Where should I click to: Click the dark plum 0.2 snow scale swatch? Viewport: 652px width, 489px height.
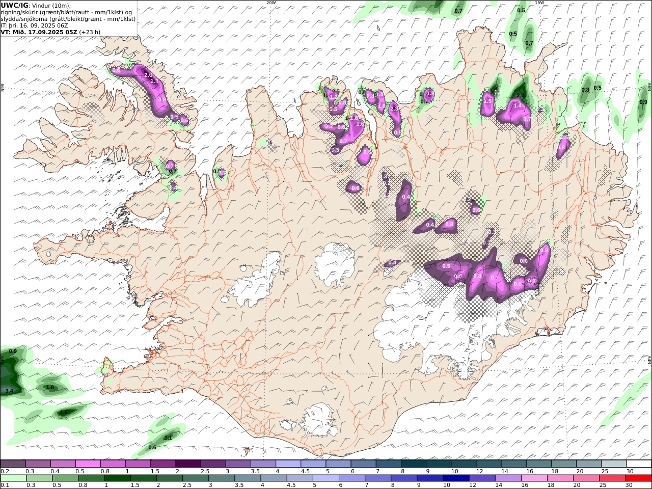(13, 464)
